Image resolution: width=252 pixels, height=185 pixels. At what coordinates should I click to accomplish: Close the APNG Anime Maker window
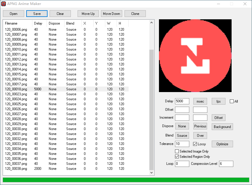click(245, 4)
